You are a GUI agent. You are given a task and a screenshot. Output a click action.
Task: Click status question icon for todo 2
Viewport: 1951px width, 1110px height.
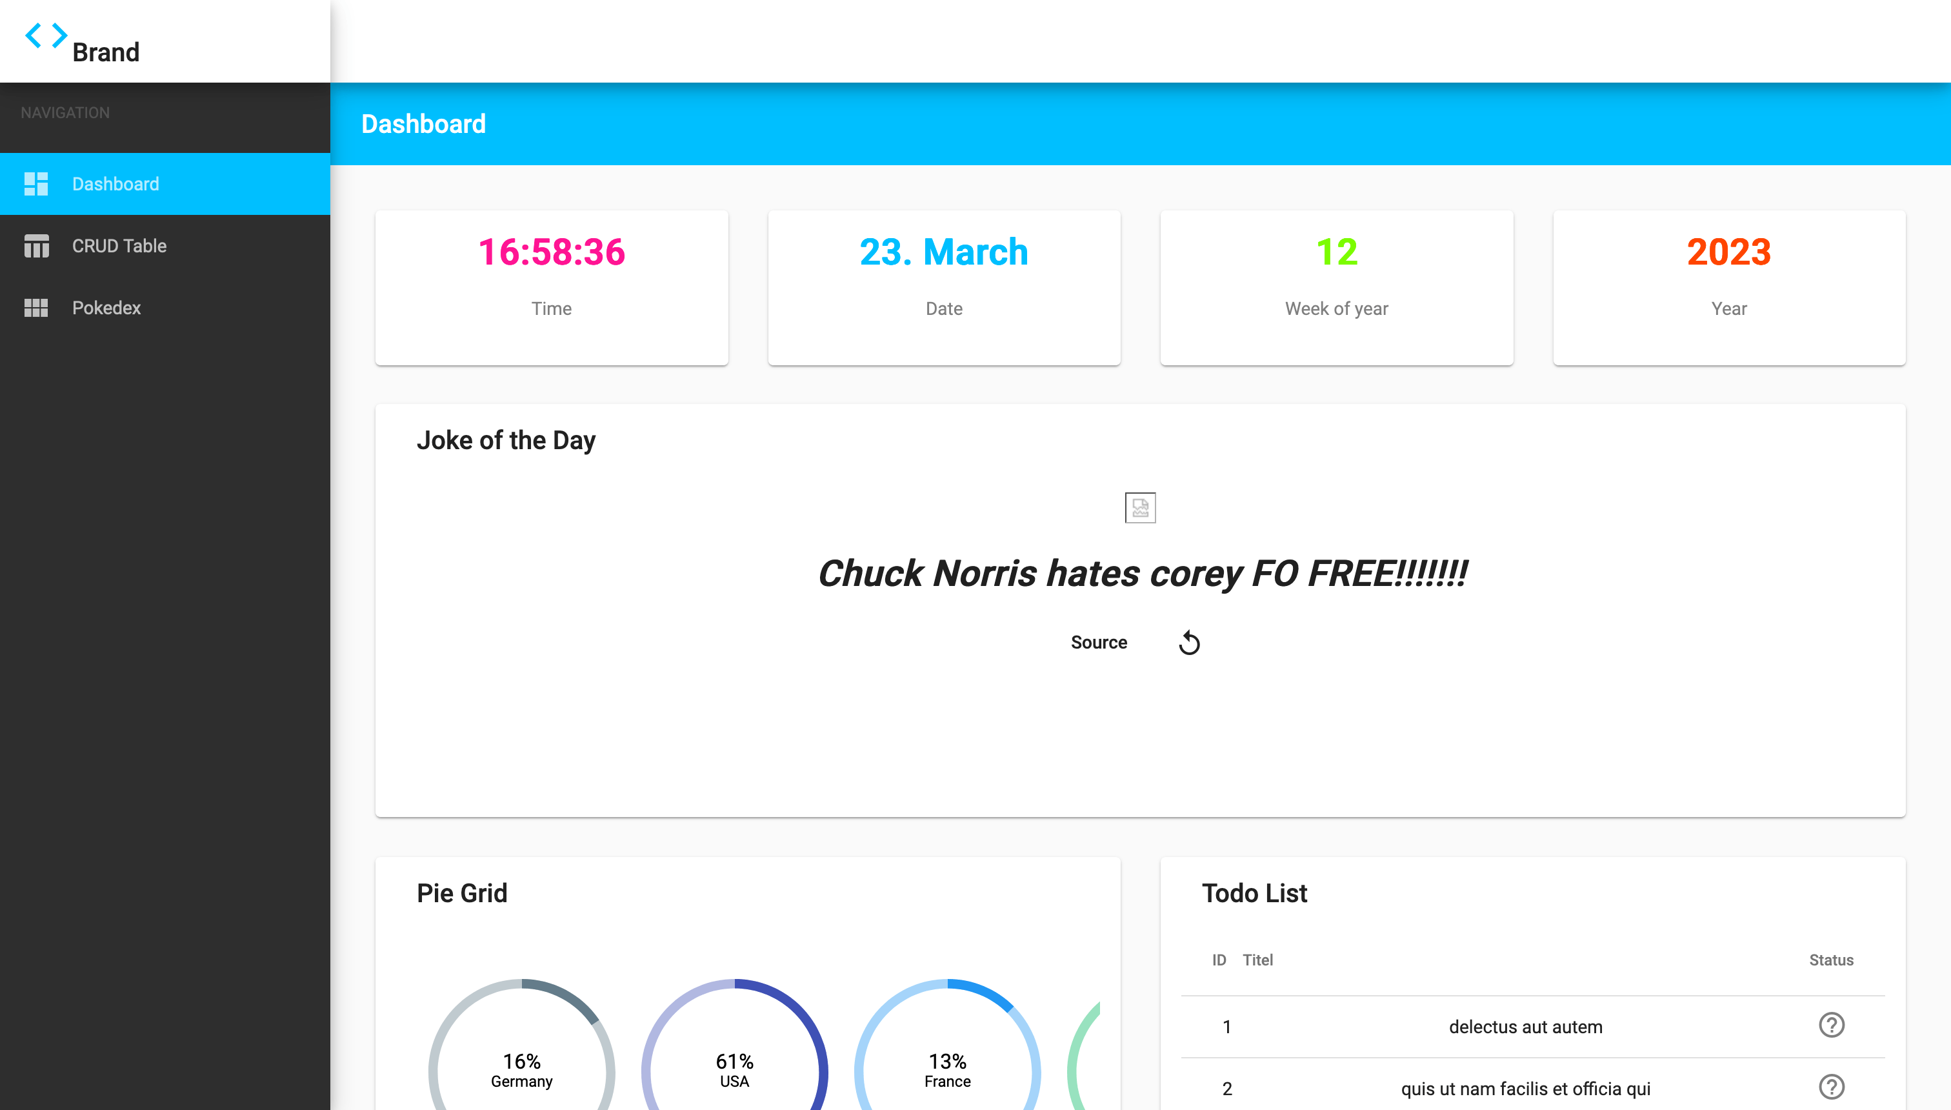pyautogui.click(x=1832, y=1087)
